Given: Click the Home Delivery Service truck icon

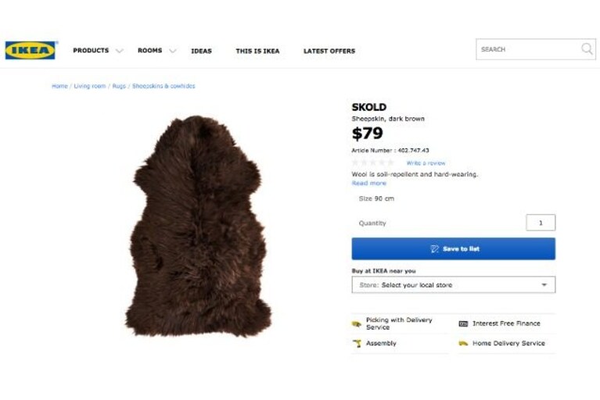Looking at the screenshot, I should point(463,343).
